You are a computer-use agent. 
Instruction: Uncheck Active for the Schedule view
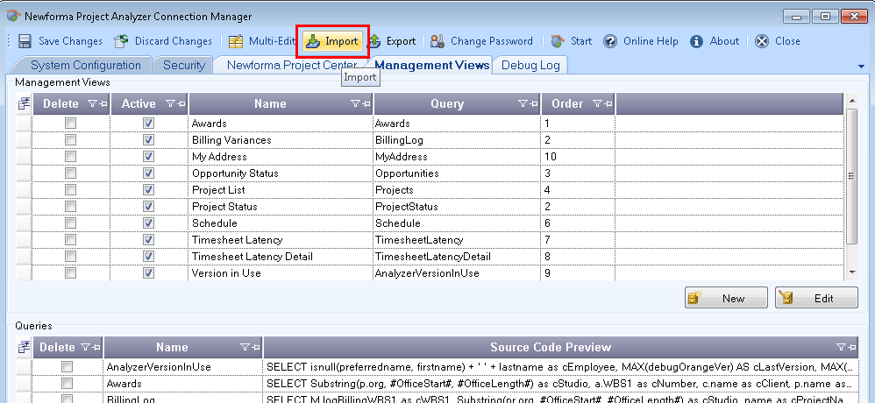148,223
